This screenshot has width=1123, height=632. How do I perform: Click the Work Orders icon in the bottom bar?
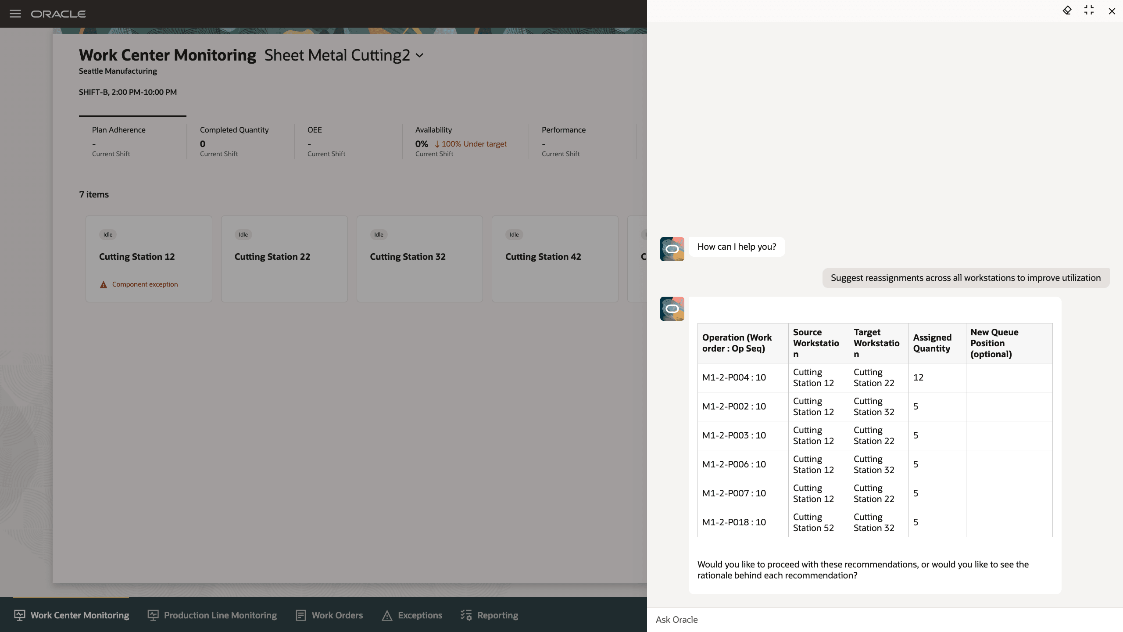click(301, 615)
